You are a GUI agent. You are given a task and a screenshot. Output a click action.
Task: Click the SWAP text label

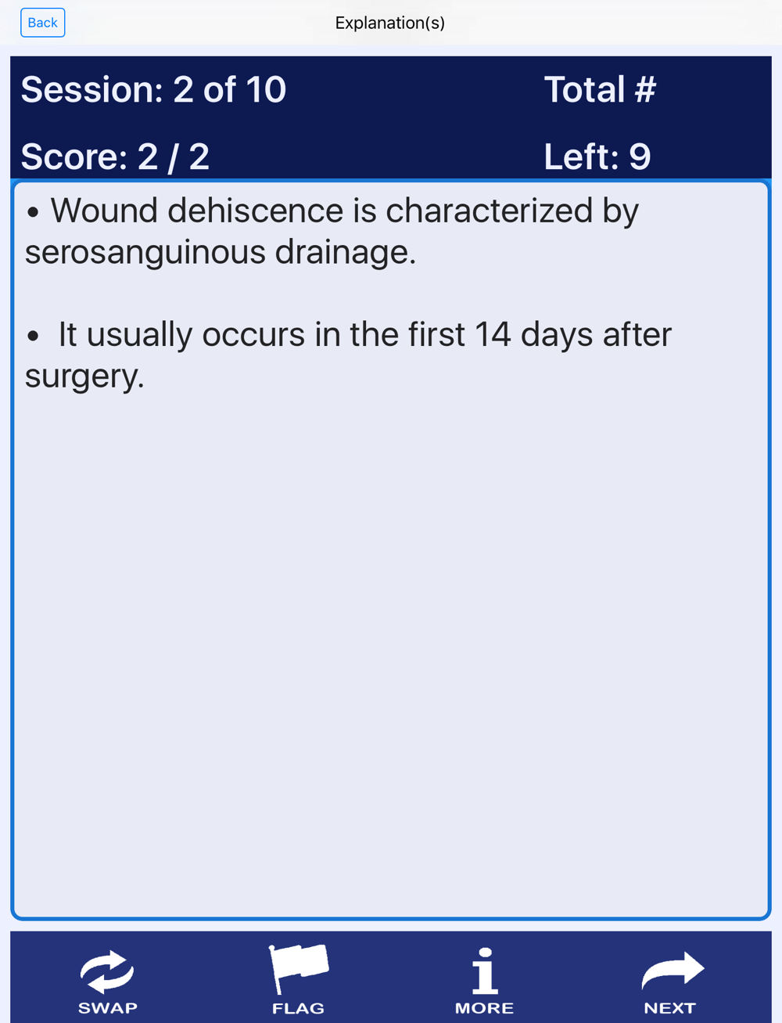click(x=108, y=1008)
